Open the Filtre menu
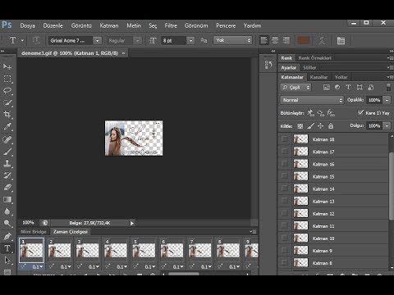This screenshot has height=295, width=394. click(171, 25)
